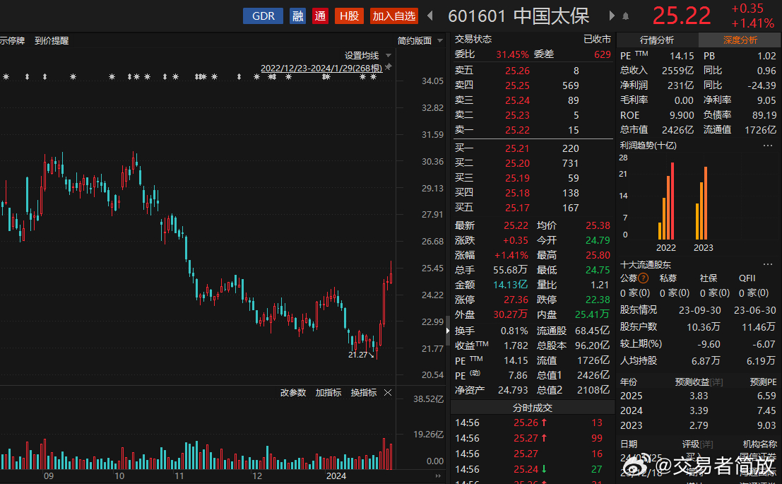Screen dimensions: 782x484
Task: Open more options for 十大流通股东 section
Action: 768,264
